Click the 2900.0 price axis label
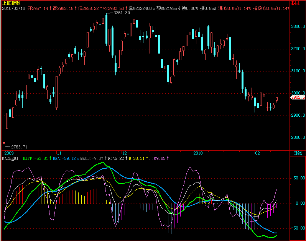 click(298, 115)
